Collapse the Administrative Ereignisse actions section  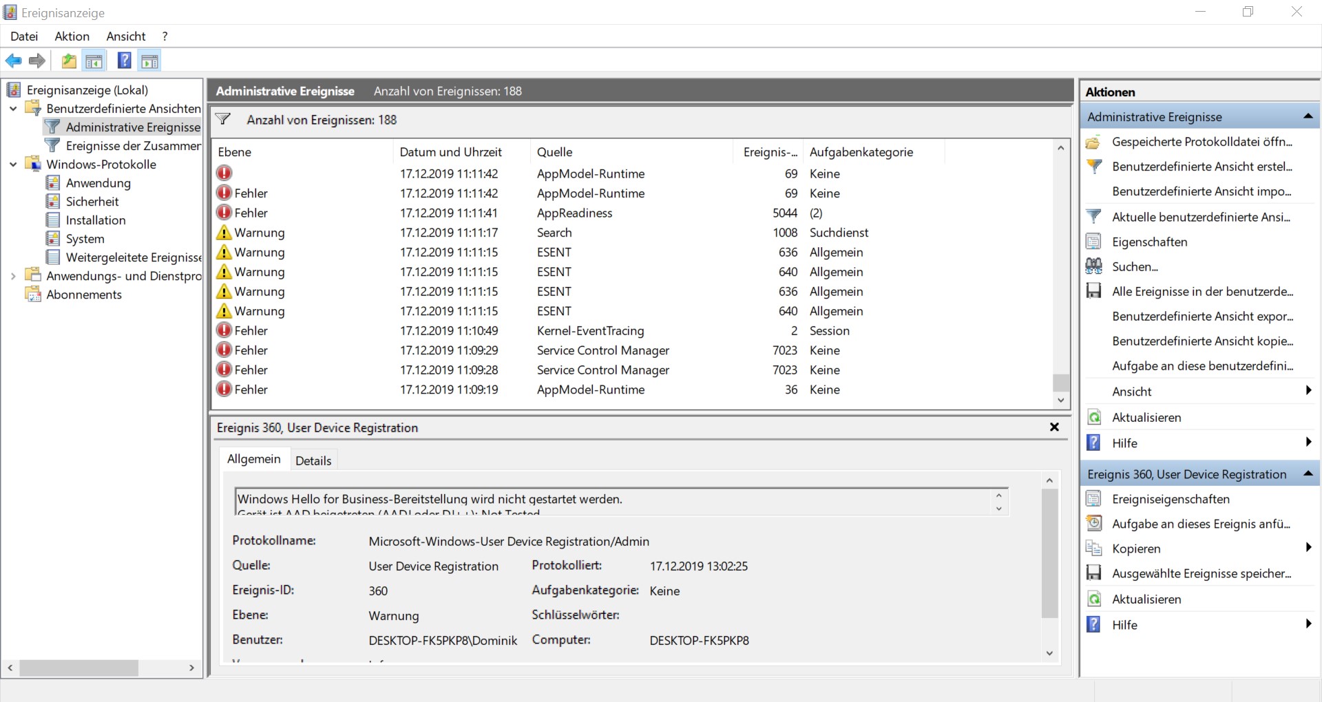click(x=1308, y=116)
